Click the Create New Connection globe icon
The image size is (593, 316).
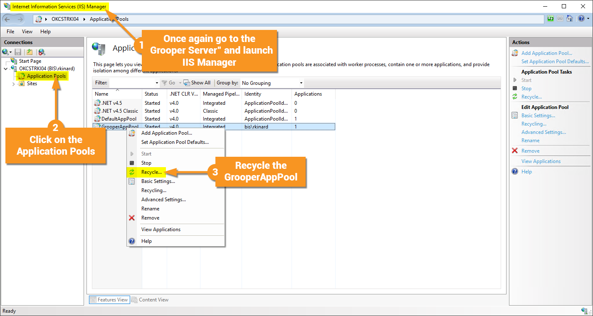click(5, 52)
